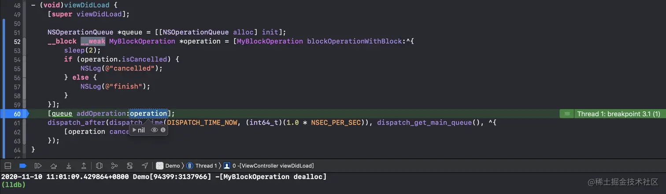This screenshot has height=194, width=666.
Task: Select Thread 1 in the jump bar
Action: (203, 166)
